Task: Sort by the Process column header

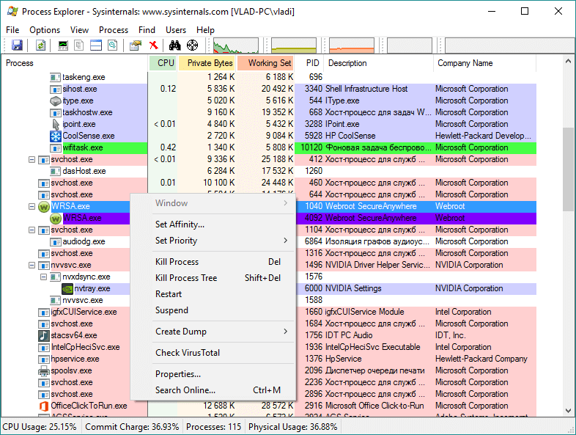Action: [x=75, y=63]
